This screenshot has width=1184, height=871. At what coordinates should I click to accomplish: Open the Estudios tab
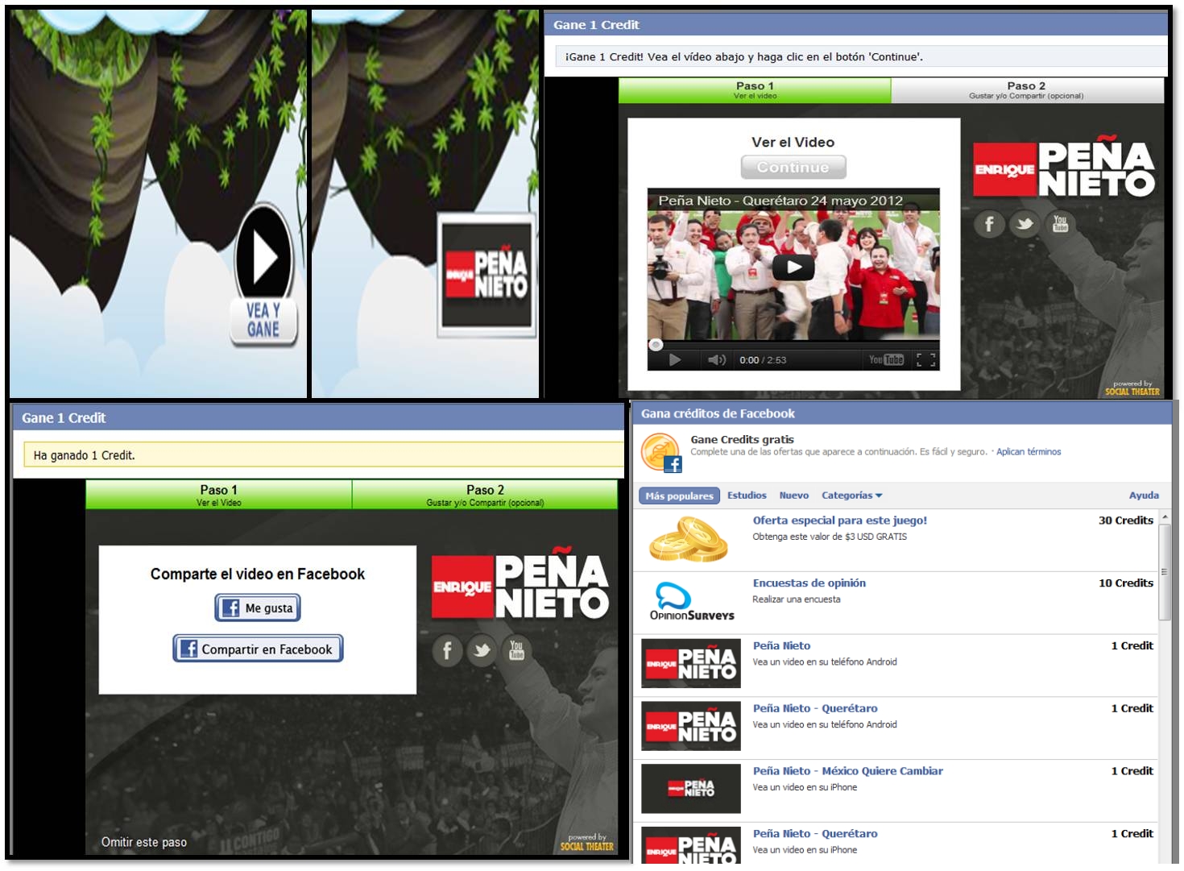[x=747, y=496]
